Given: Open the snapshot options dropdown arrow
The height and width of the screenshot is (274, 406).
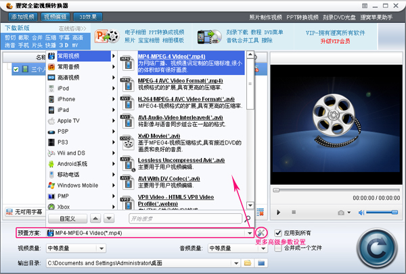Looking at the screenshot, I should tap(348, 213).
